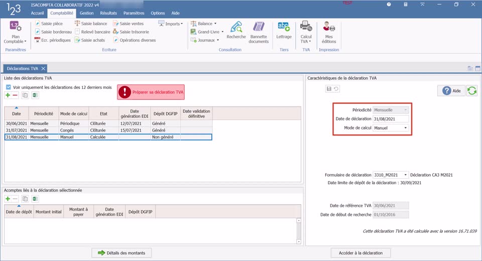Viewport: 482px width, 261px height.
Task: Click the Détails des montants button
Action: [122, 253]
